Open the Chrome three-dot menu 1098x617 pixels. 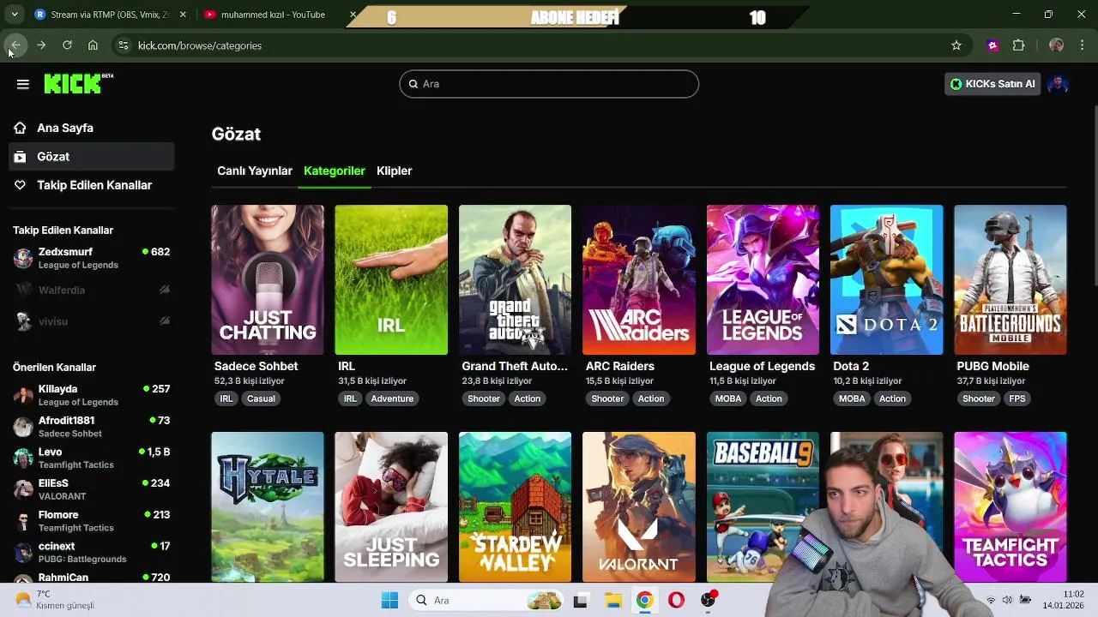point(1082,45)
